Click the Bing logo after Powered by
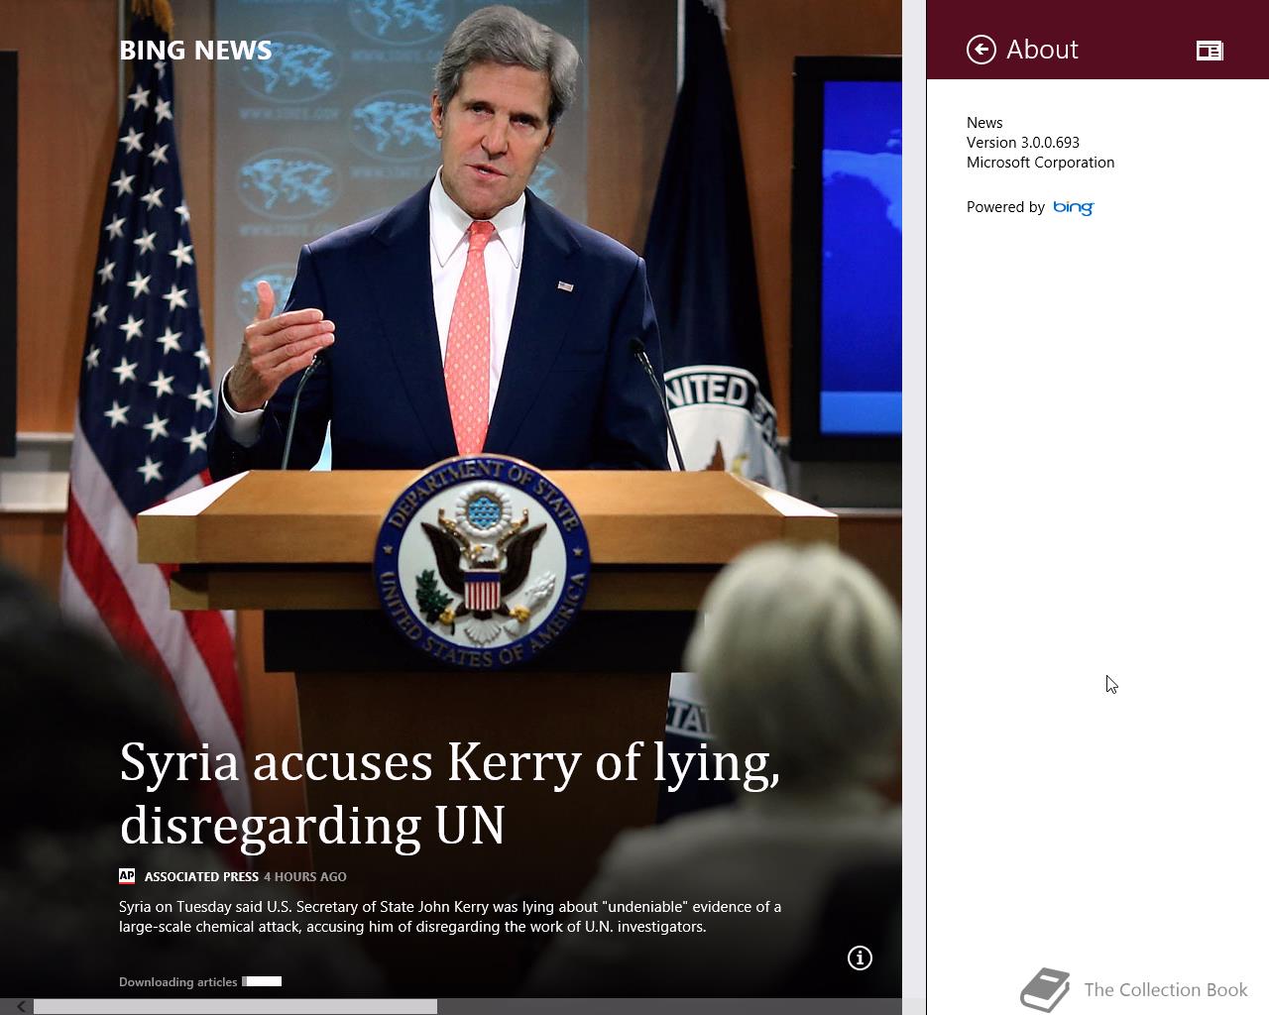This screenshot has width=1269, height=1015. pyautogui.click(x=1074, y=207)
